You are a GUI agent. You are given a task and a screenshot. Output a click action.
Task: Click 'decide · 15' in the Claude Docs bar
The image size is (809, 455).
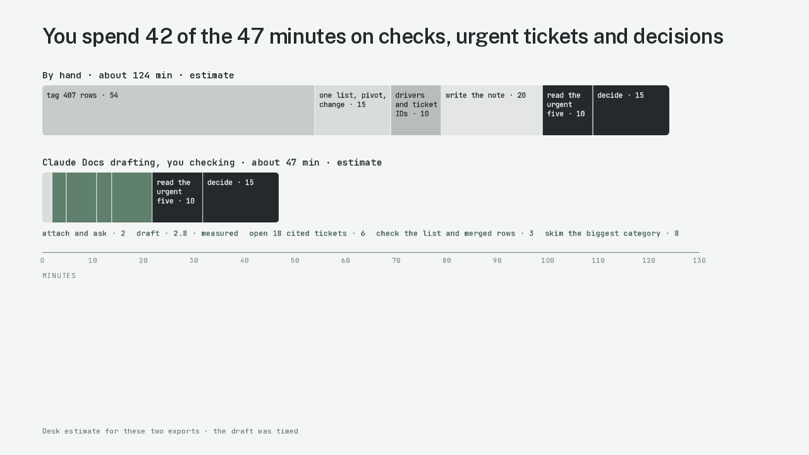click(241, 197)
